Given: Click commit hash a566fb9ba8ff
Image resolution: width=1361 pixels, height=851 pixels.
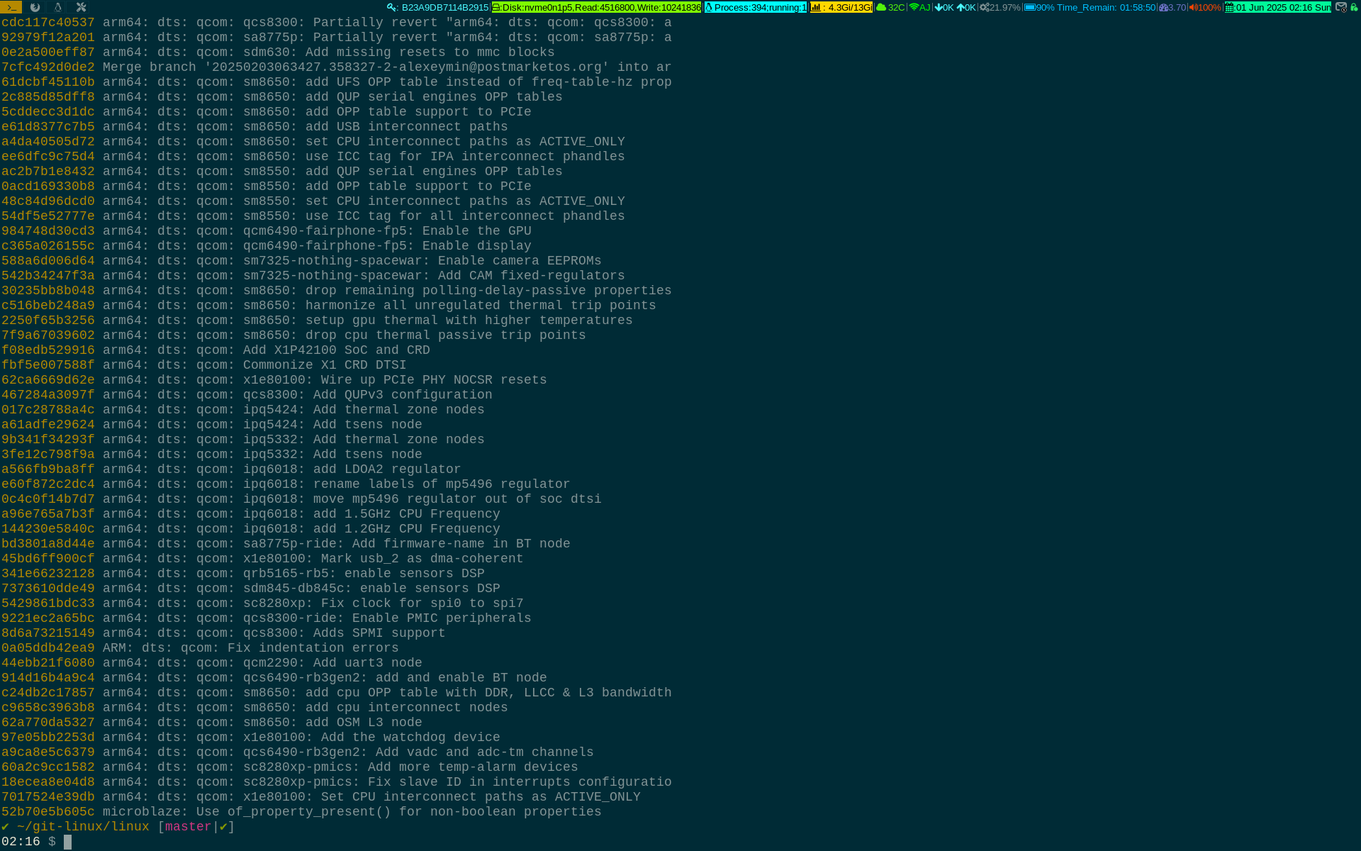Looking at the screenshot, I should 47,469.
